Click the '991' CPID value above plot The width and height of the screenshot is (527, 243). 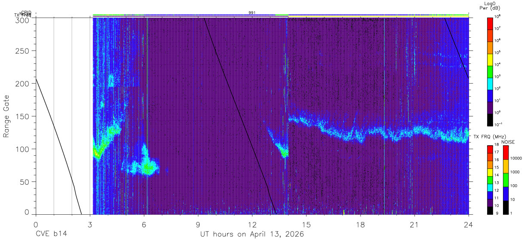(252, 13)
